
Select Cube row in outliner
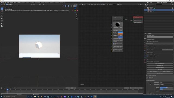(159, 10)
